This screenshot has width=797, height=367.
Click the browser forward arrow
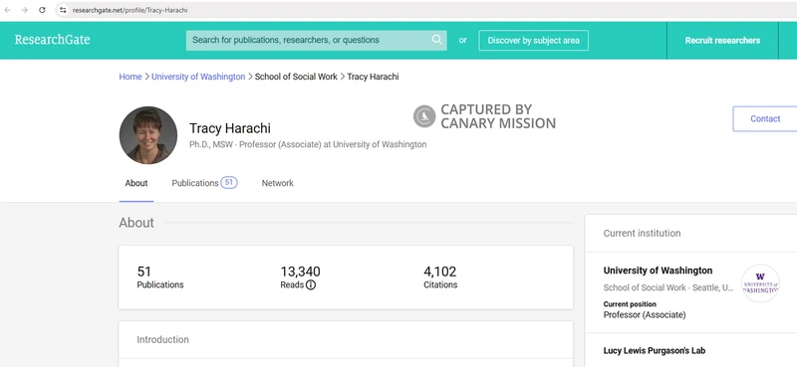tap(24, 10)
